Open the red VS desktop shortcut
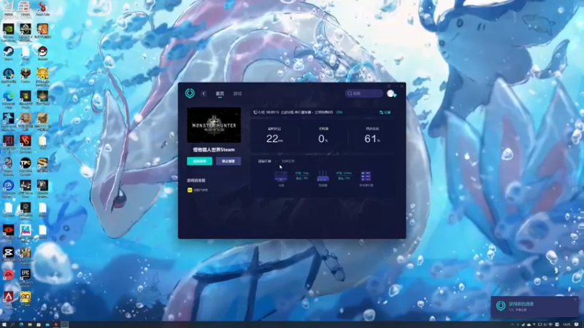The width and height of the screenshot is (584, 328). [26, 141]
